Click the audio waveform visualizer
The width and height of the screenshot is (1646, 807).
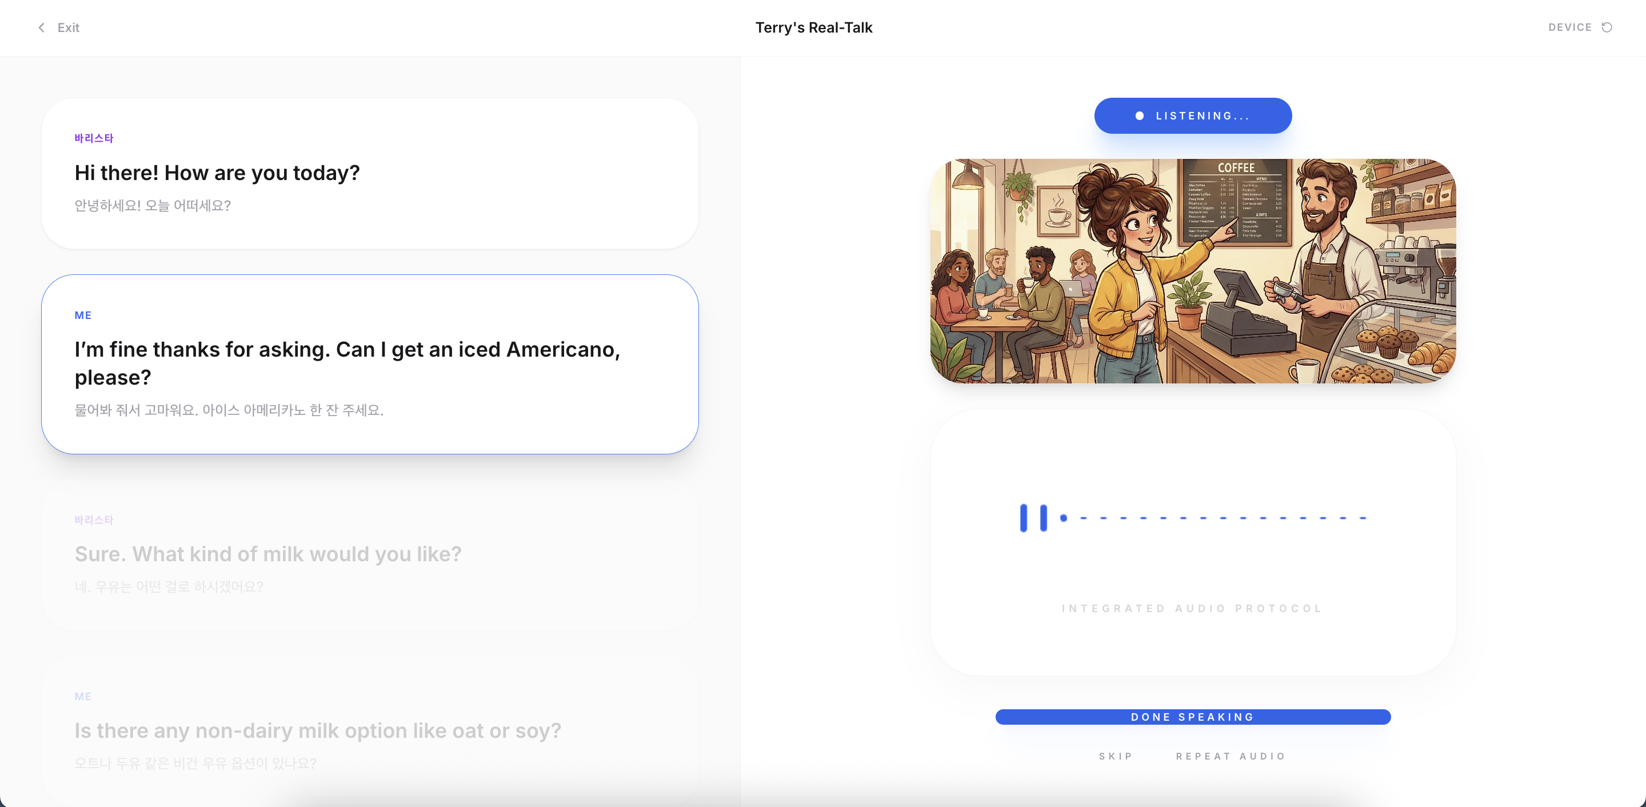pyautogui.click(x=1192, y=518)
